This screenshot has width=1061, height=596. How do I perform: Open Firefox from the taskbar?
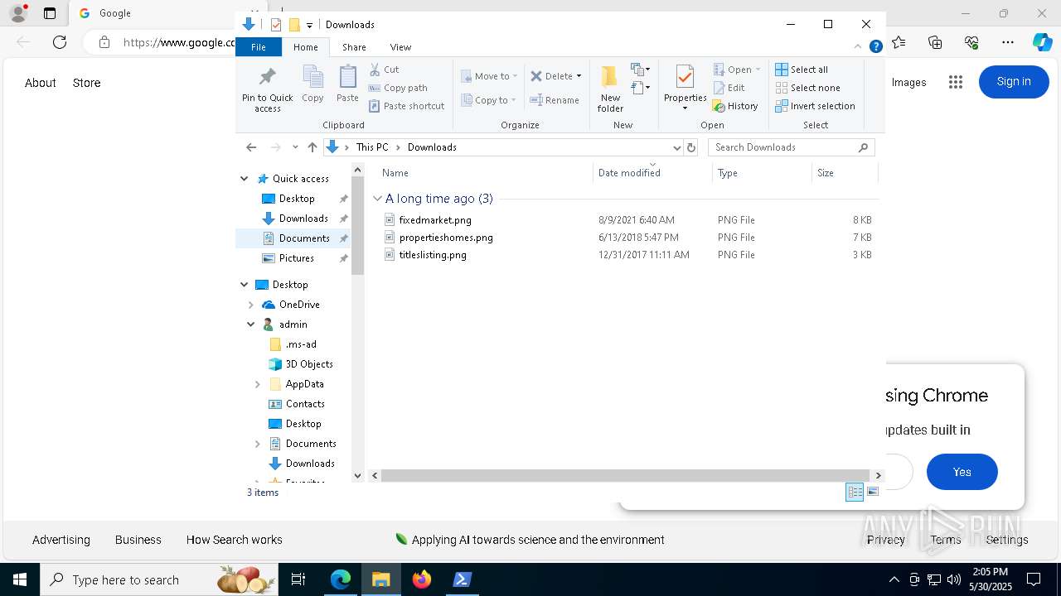click(x=422, y=579)
